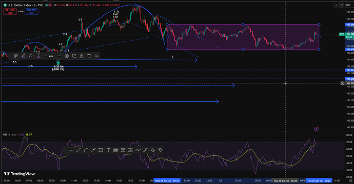The image size is (354, 184).
Task: Select the arrow mark down tool
Action: tap(160, 150)
